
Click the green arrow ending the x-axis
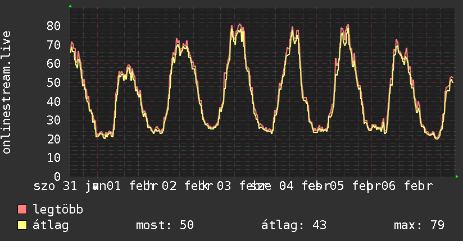point(457,177)
